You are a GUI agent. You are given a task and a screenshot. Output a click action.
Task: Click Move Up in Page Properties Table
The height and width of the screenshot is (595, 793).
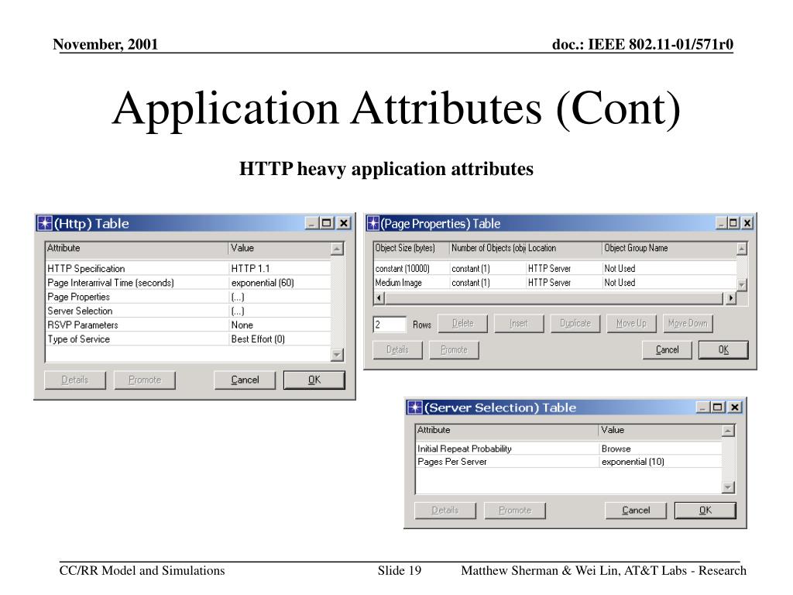pos(631,323)
